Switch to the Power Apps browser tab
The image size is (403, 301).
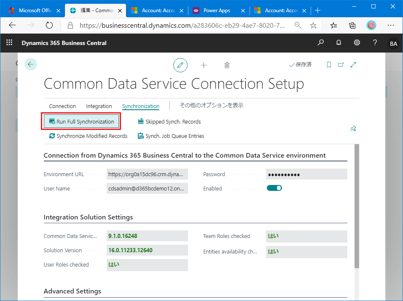click(217, 11)
